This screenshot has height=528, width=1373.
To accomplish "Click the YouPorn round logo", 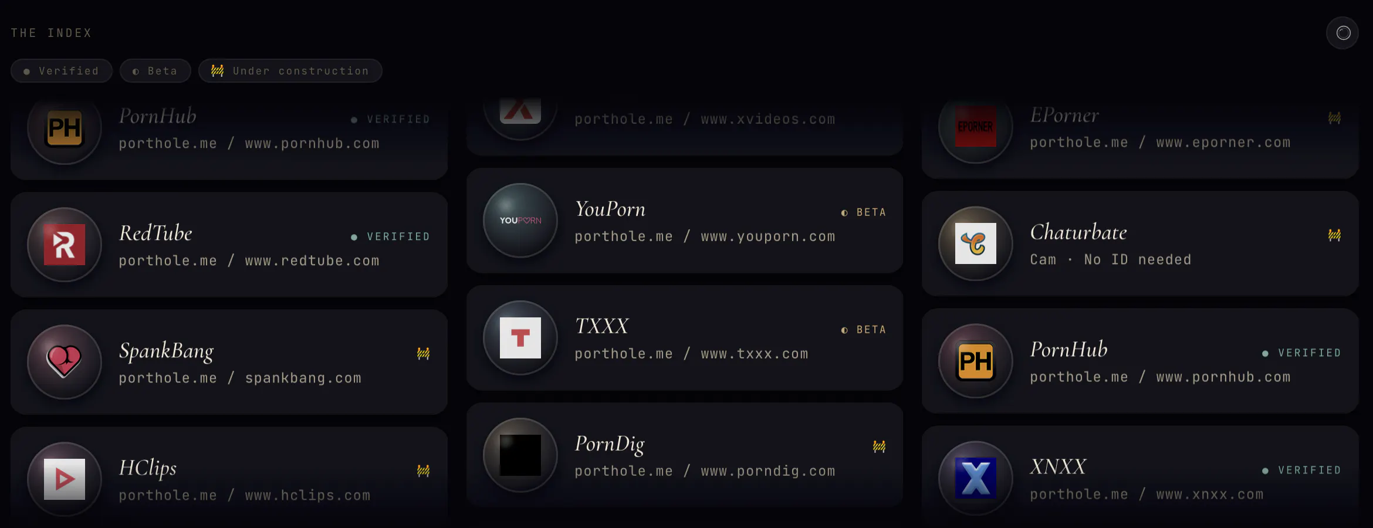I will click(x=520, y=221).
